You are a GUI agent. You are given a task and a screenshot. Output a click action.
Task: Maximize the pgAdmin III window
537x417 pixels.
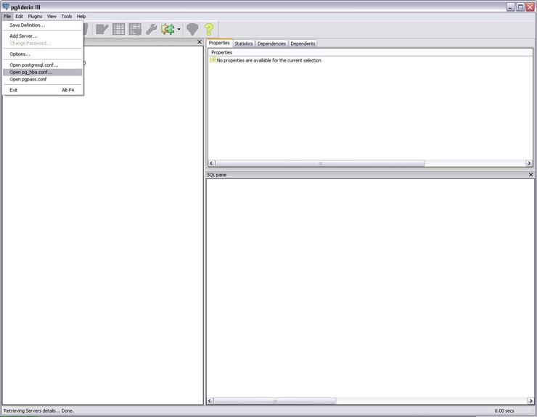(x=520, y=7)
